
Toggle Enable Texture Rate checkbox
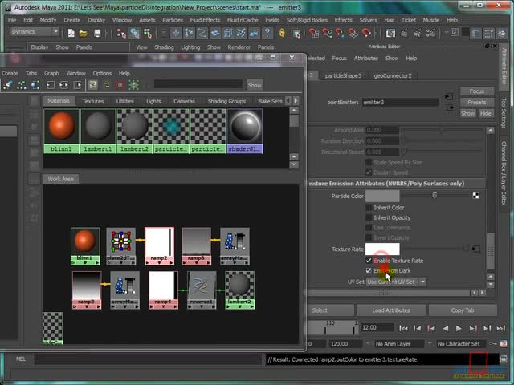pos(369,261)
